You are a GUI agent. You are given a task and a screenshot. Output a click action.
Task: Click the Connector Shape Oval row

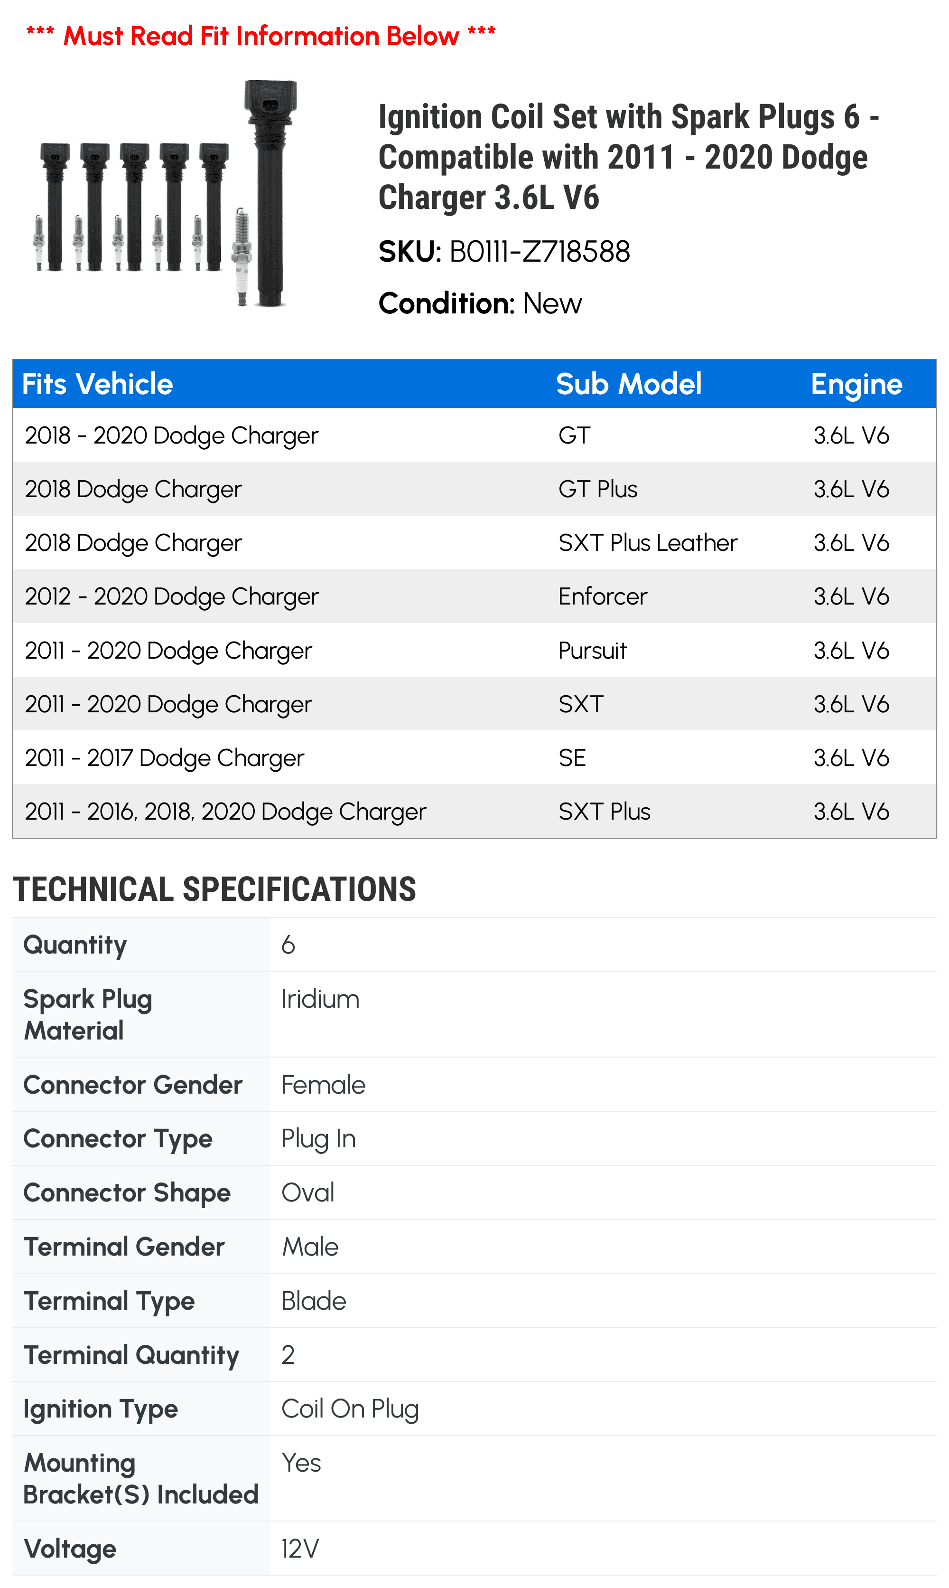pos(474,1192)
